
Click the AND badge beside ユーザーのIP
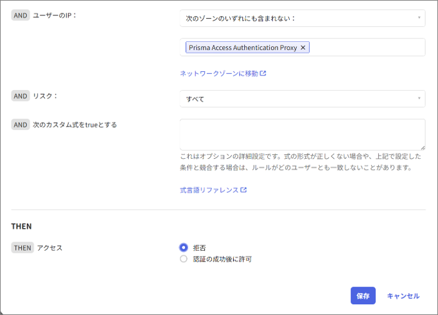point(21,15)
